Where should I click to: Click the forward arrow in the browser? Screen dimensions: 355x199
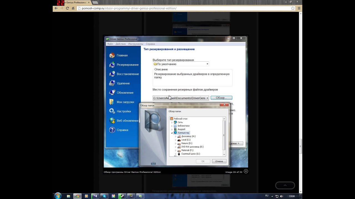(x=62, y=8)
